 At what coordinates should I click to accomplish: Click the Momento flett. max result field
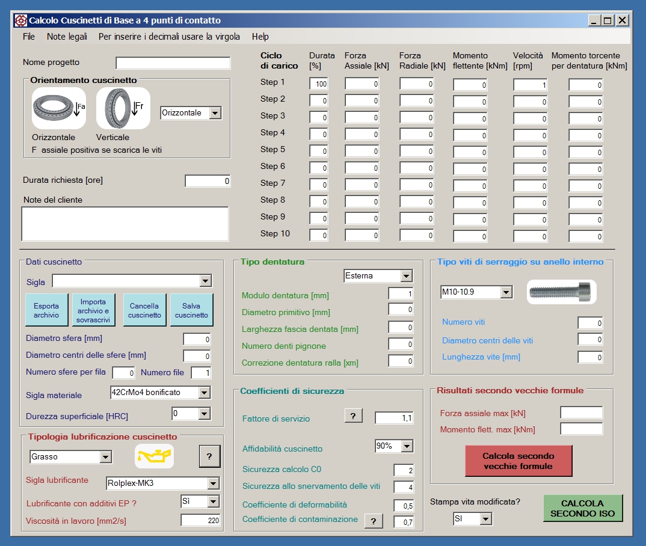click(x=581, y=429)
